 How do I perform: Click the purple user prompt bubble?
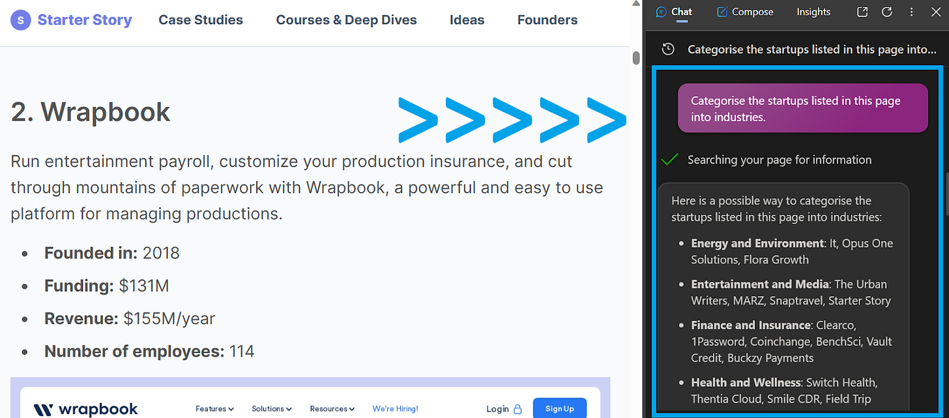click(802, 109)
